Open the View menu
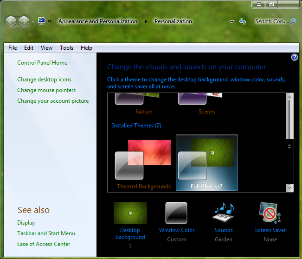The image size is (302, 259). (x=46, y=48)
